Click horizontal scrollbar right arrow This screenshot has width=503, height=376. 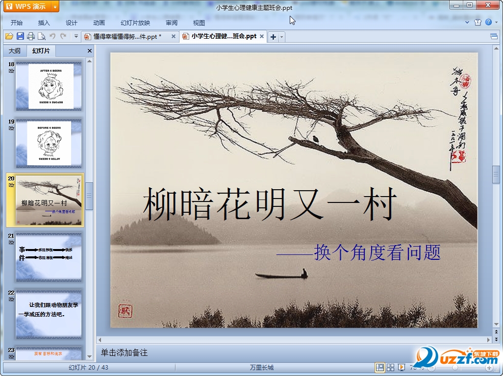tap(489, 339)
